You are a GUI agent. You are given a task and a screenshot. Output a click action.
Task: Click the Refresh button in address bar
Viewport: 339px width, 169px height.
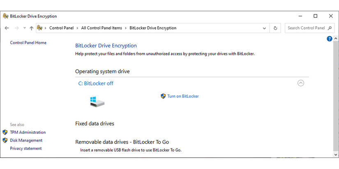[x=275, y=28]
